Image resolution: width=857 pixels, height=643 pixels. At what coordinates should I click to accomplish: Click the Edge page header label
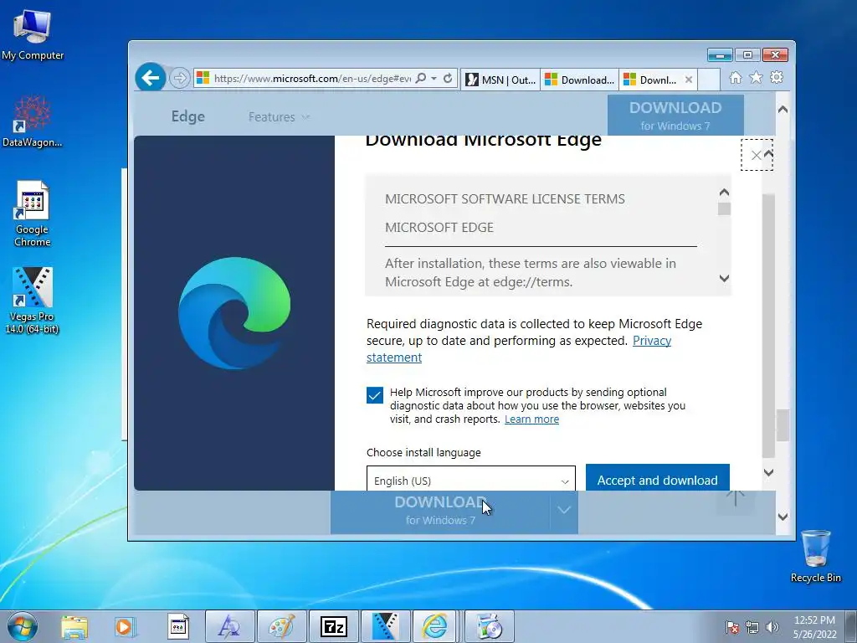click(188, 116)
